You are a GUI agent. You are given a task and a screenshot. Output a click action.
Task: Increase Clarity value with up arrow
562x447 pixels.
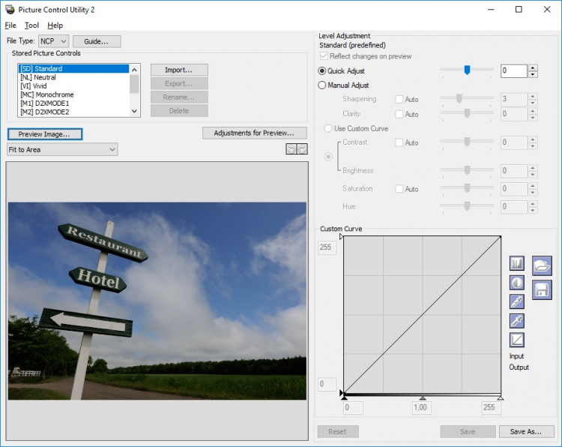533,111
